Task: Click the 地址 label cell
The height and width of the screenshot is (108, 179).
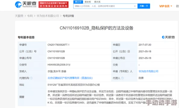Action: (x=32, y=85)
